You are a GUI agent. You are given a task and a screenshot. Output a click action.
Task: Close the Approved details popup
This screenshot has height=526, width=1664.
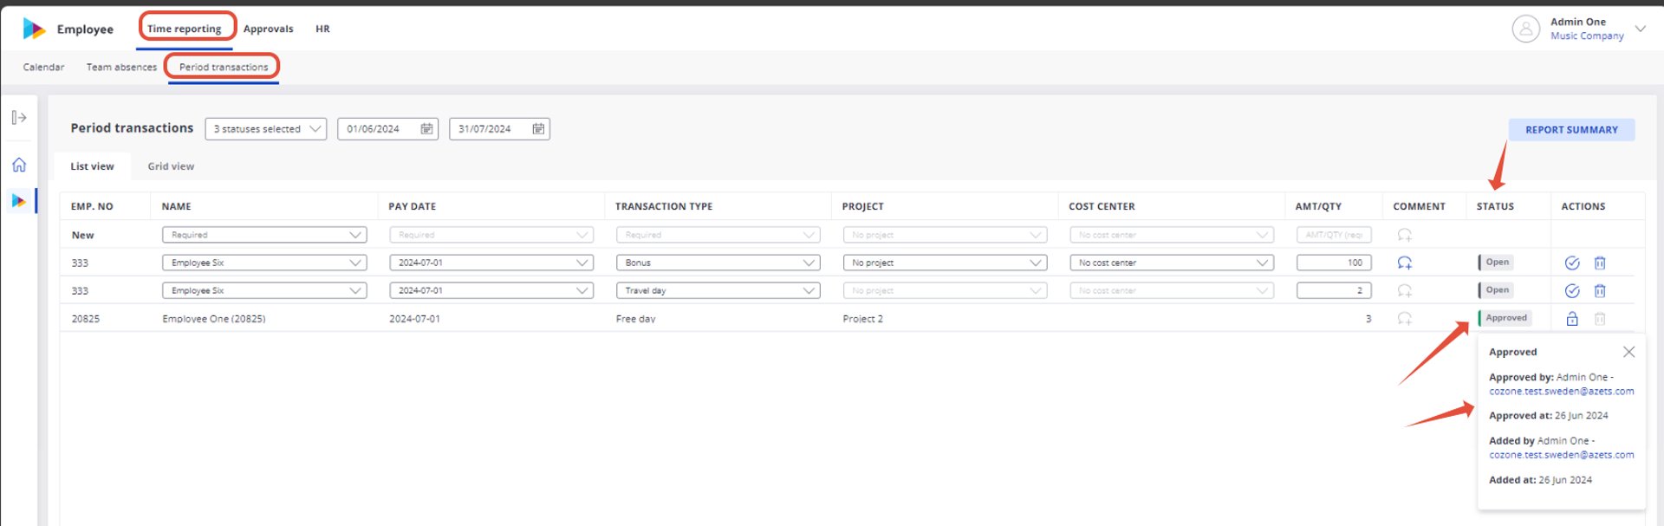(x=1628, y=352)
